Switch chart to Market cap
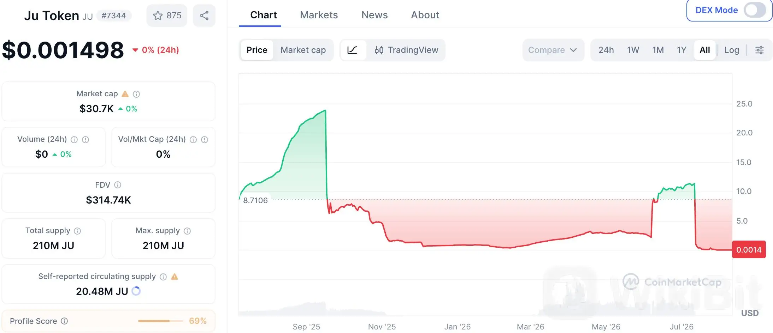The height and width of the screenshot is (333, 773). (303, 50)
